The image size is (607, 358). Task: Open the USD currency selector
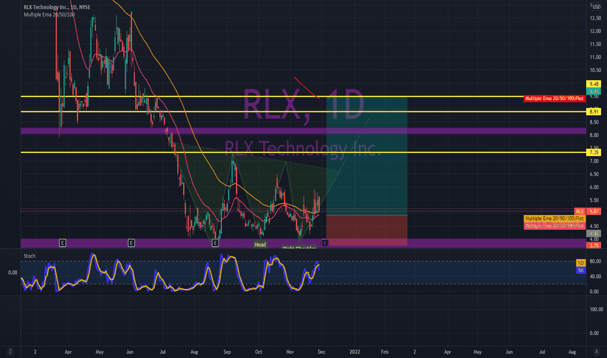point(596,7)
